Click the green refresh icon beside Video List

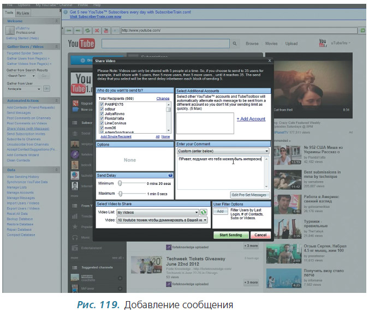(203, 212)
